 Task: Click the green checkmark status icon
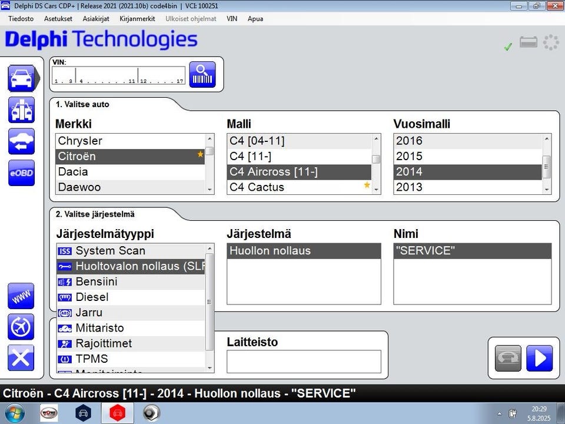pyautogui.click(x=508, y=47)
